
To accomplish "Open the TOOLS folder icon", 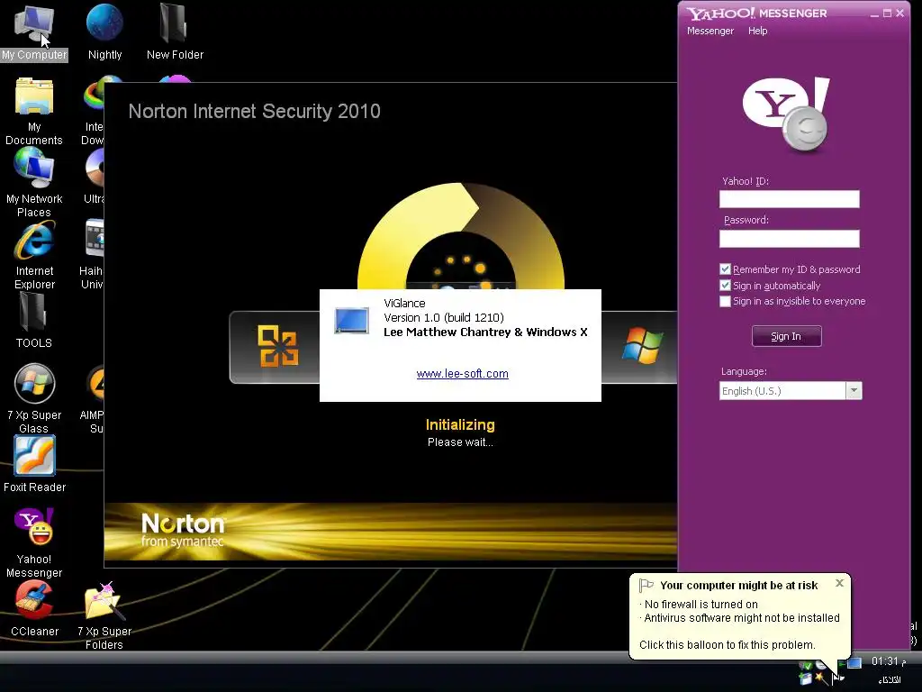I will click(34, 321).
